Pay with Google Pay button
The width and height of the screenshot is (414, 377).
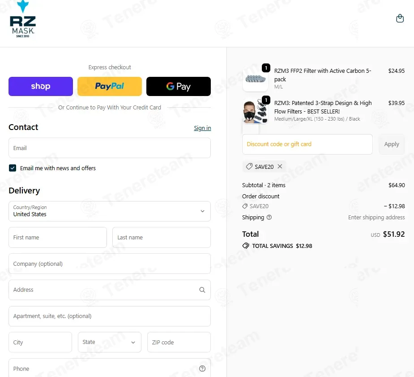click(179, 86)
